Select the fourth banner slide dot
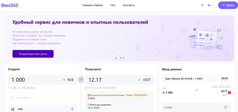 point(123,58)
